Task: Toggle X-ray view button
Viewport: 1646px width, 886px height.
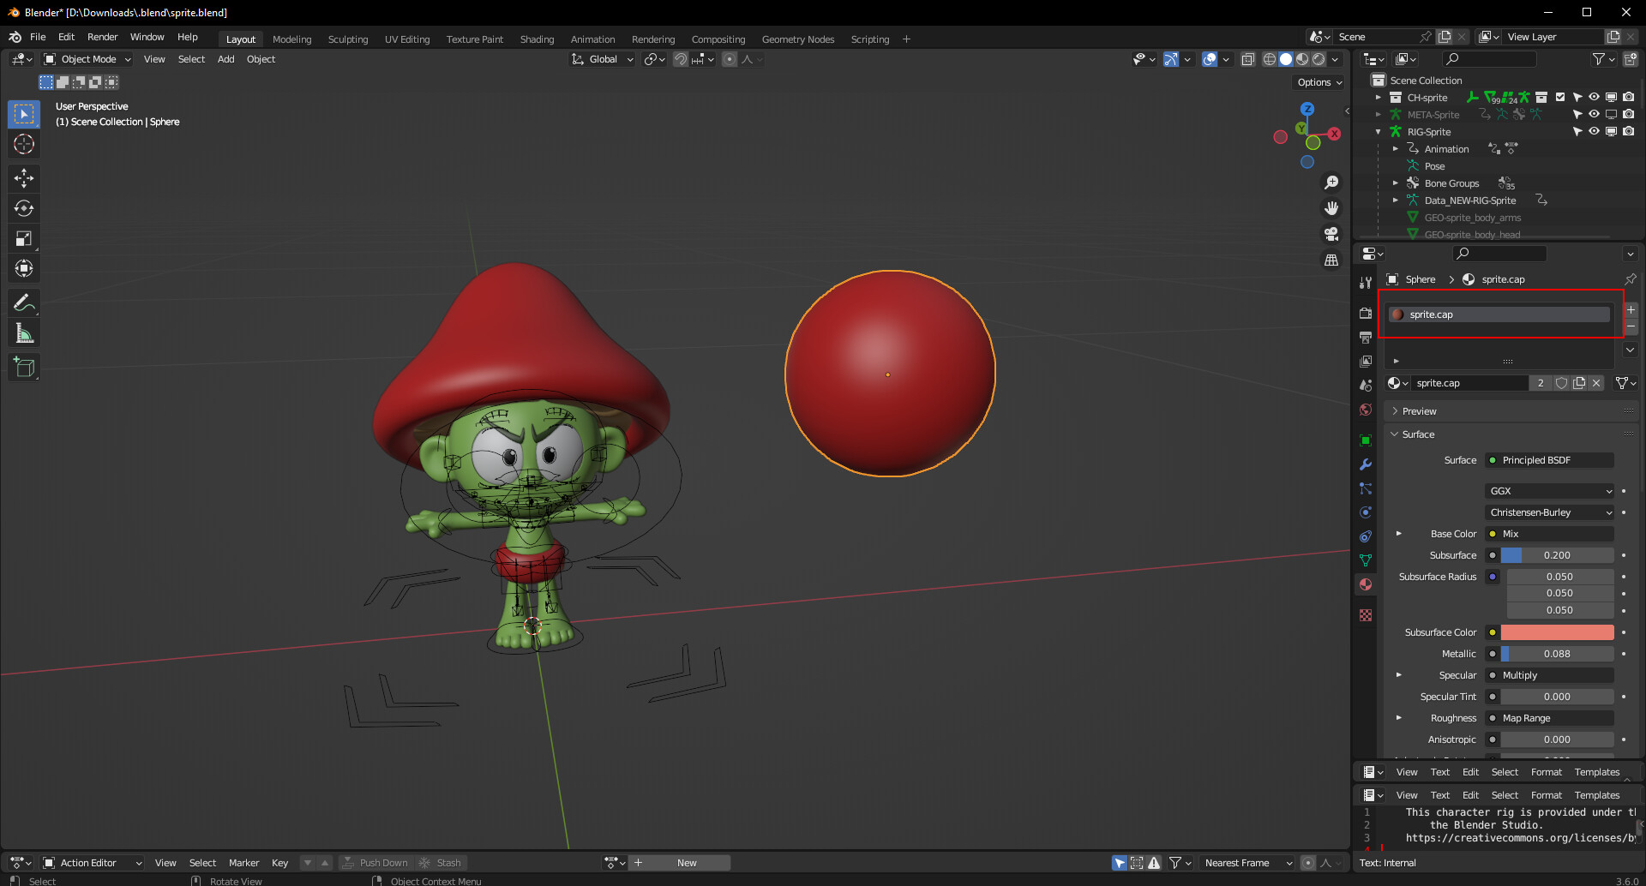Action: (x=1248, y=59)
